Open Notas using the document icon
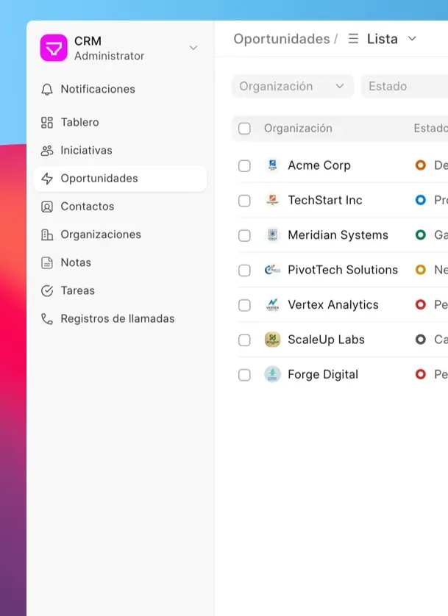Viewport: 448px width, 616px height. (x=47, y=263)
